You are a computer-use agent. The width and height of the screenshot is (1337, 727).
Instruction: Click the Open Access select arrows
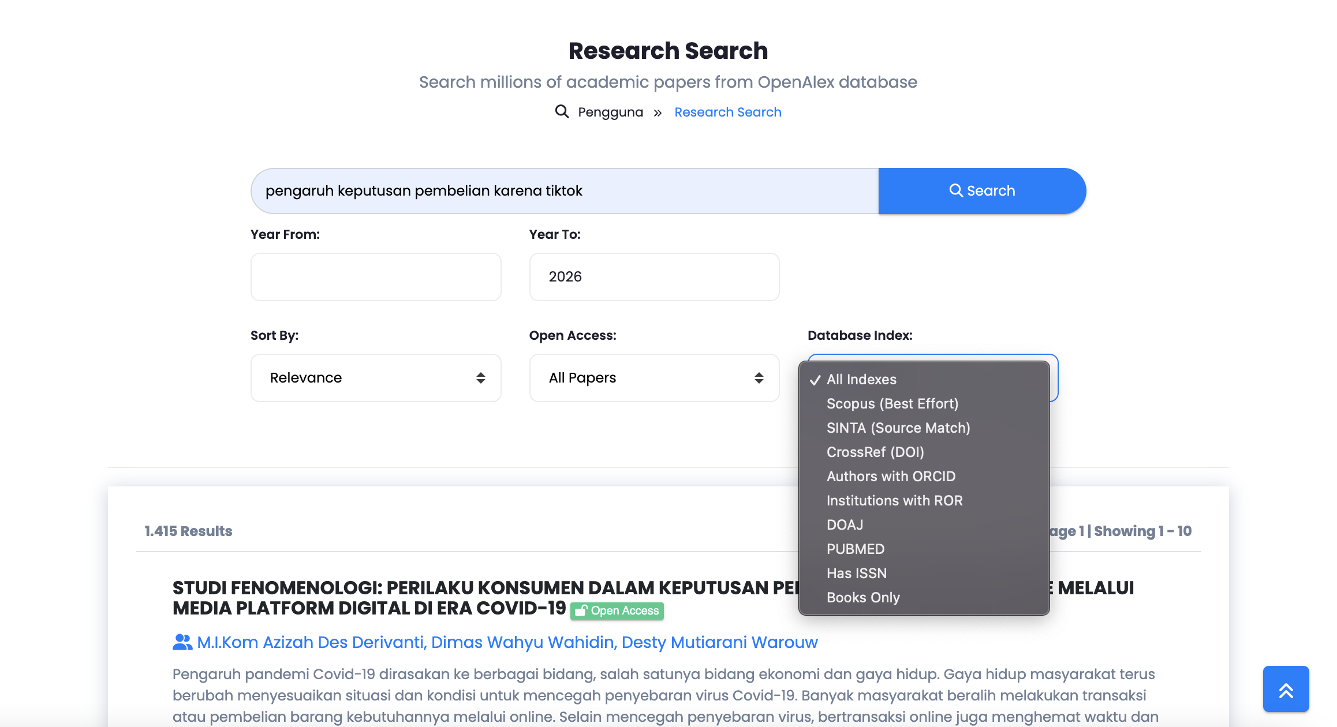click(x=759, y=378)
